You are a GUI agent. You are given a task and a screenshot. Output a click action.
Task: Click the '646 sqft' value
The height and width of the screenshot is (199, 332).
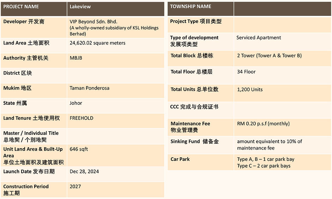(x=79, y=149)
